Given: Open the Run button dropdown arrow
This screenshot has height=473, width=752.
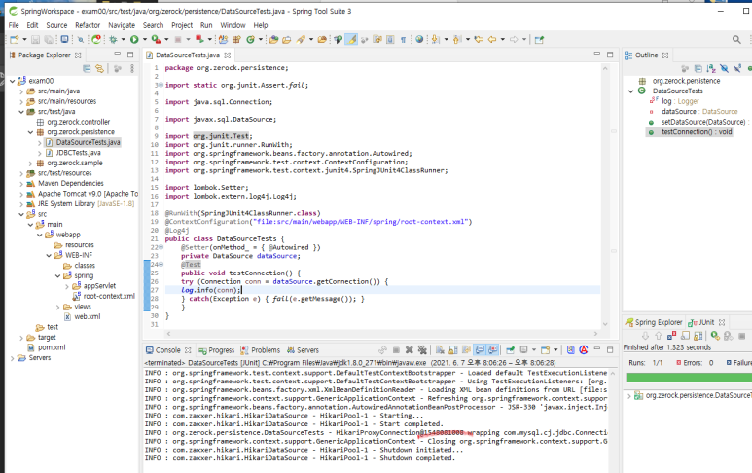Looking at the screenshot, I should tap(144, 40).
